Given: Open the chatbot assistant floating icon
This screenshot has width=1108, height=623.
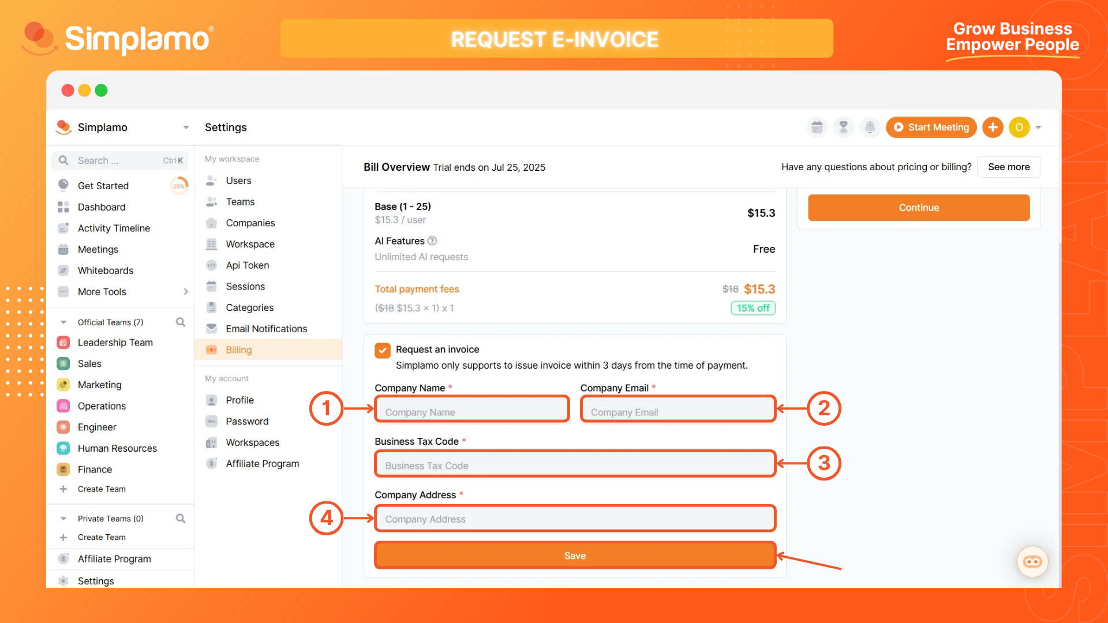Looking at the screenshot, I should pyautogui.click(x=1032, y=561).
